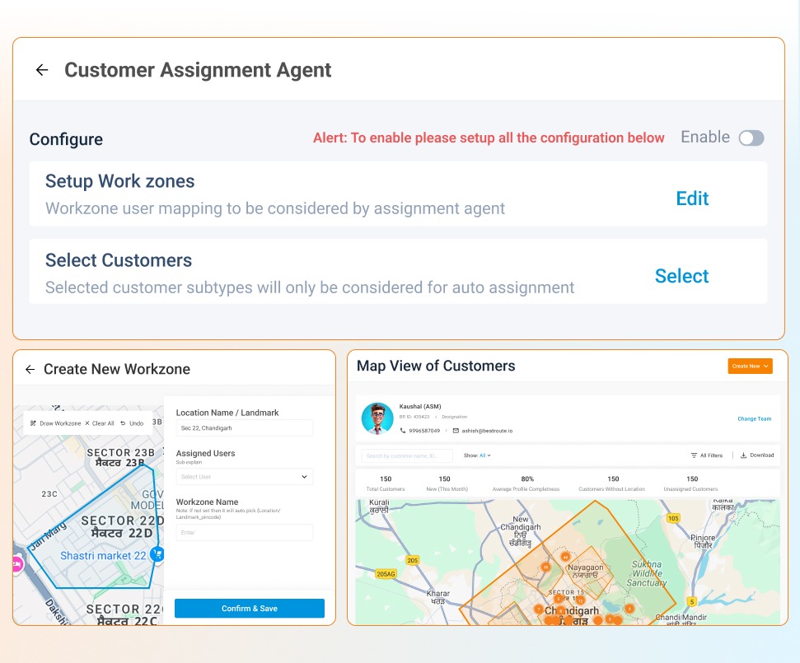Click Kaushal's profile avatar

tap(377, 418)
